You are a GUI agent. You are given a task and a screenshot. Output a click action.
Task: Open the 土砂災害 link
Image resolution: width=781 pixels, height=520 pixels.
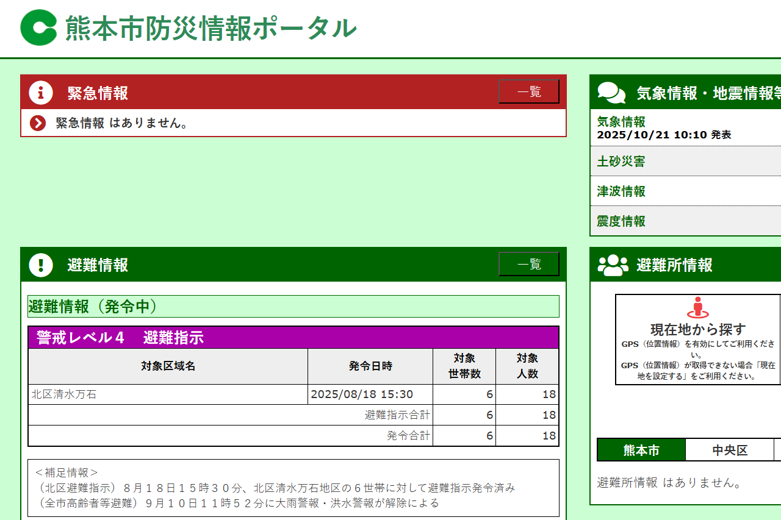621,162
